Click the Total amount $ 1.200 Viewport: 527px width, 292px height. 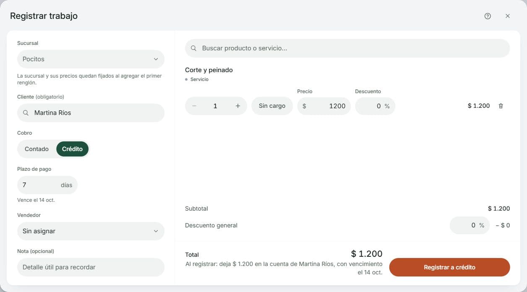click(367, 254)
